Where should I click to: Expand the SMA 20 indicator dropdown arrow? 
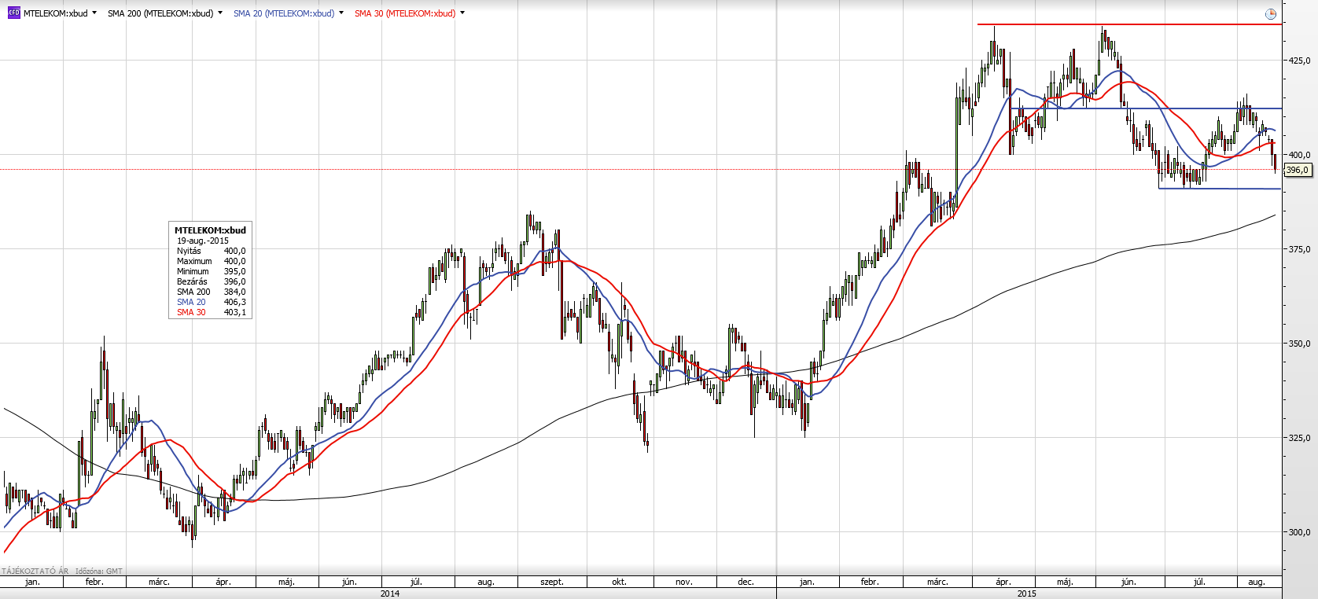click(341, 13)
